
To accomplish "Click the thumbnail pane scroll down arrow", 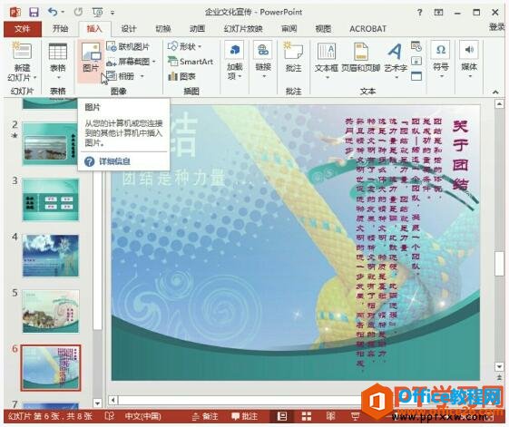I will (97, 403).
